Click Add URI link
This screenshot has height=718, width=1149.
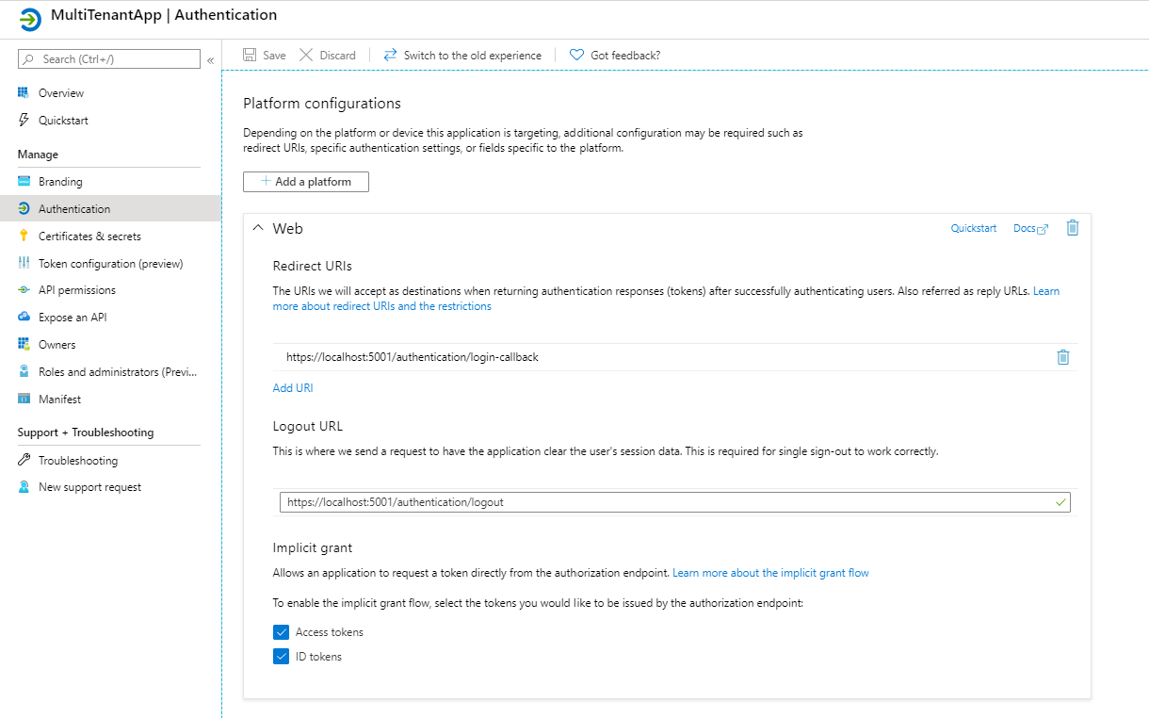click(293, 387)
